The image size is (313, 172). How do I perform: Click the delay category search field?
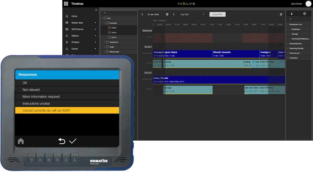[x=299, y=19]
